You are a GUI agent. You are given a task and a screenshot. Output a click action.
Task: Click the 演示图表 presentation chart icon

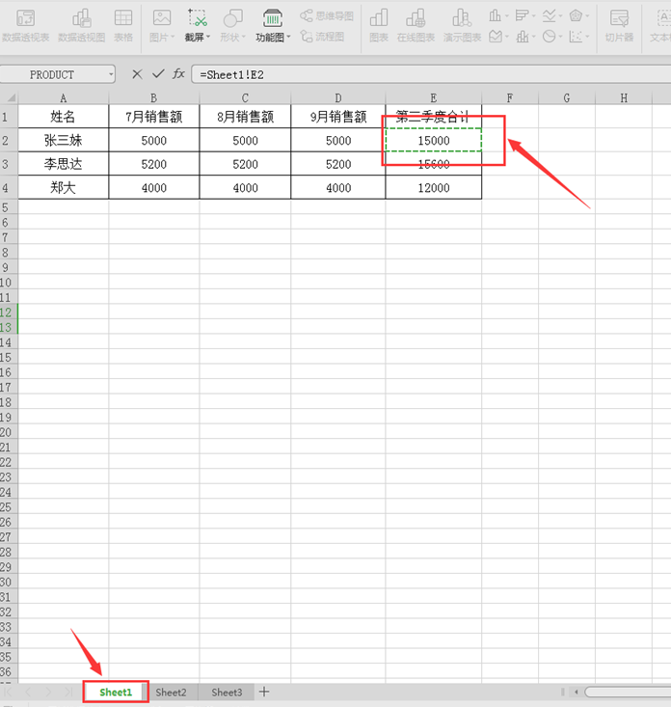pos(462,25)
